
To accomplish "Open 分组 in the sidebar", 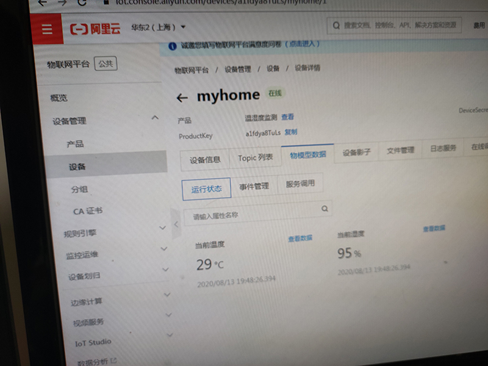I will pos(79,189).
